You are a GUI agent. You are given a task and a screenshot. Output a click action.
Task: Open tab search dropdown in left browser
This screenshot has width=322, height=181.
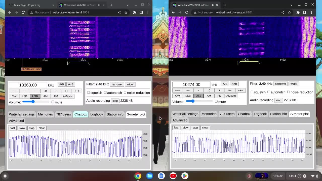click(x=128, y=5)
